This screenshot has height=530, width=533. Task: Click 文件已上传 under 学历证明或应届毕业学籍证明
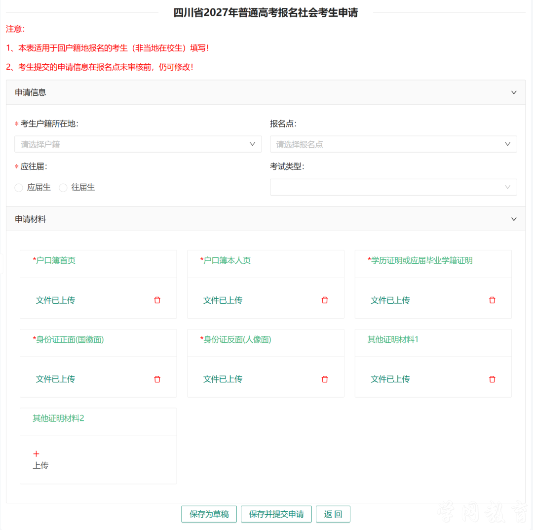pos(390,300)
